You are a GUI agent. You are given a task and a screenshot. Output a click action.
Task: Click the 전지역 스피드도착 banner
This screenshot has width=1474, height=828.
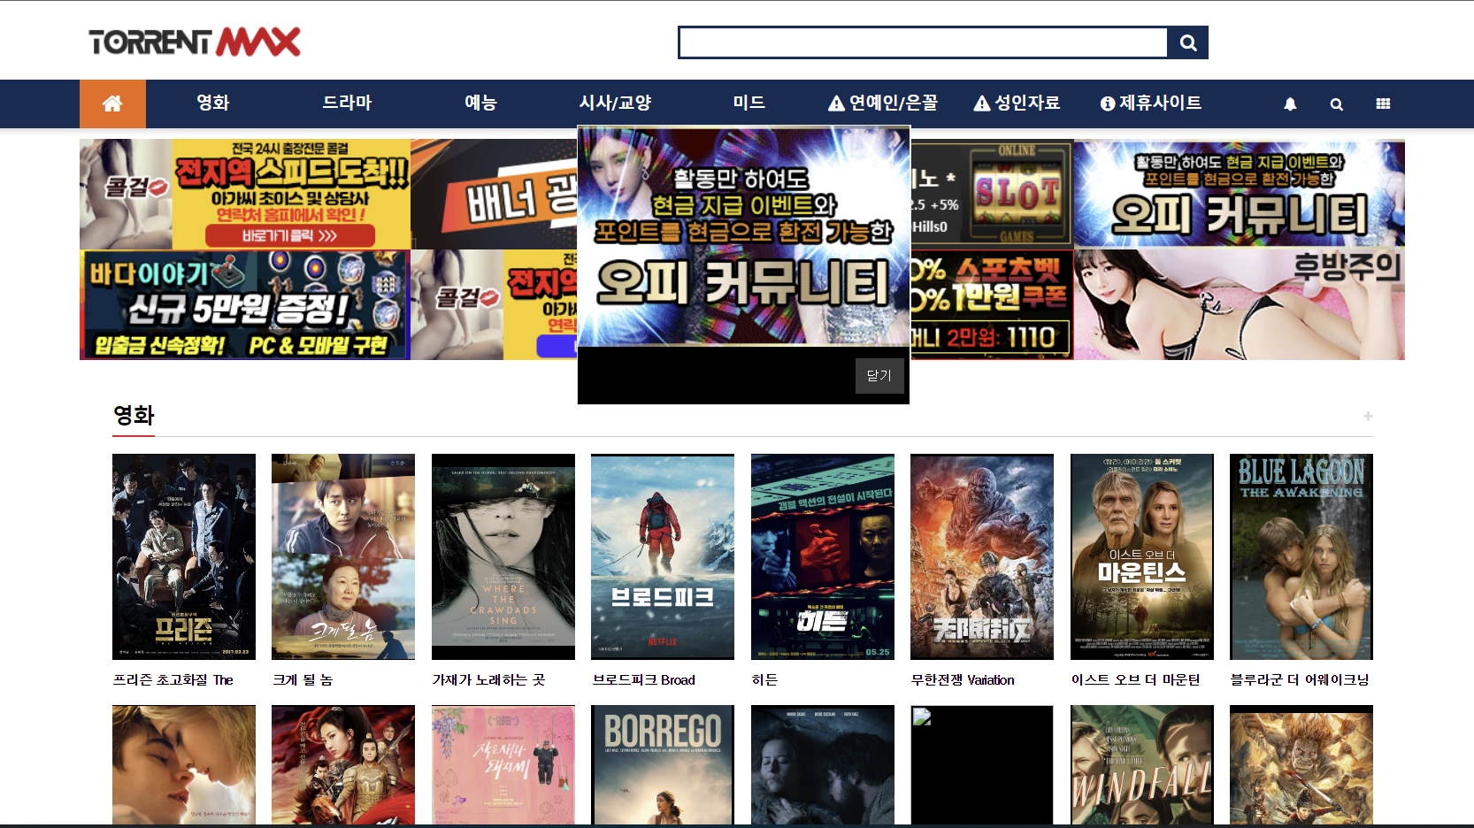245,194
